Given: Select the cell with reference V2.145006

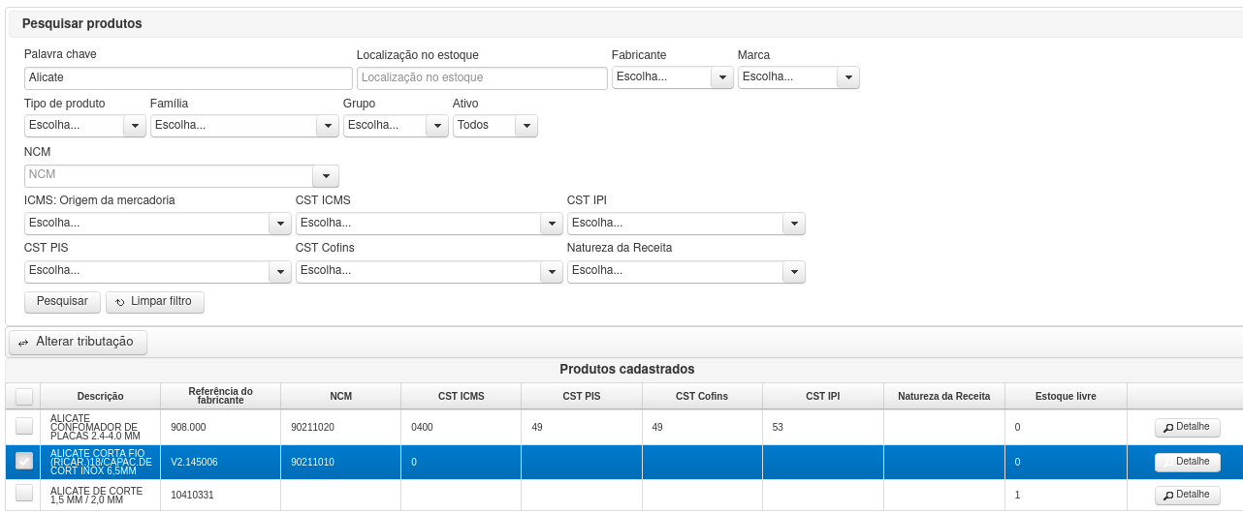Looking at the screenshot, I should 221,462.
